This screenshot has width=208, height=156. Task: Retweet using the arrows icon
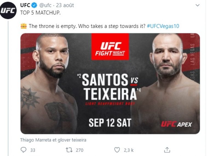tap(69, 150)
